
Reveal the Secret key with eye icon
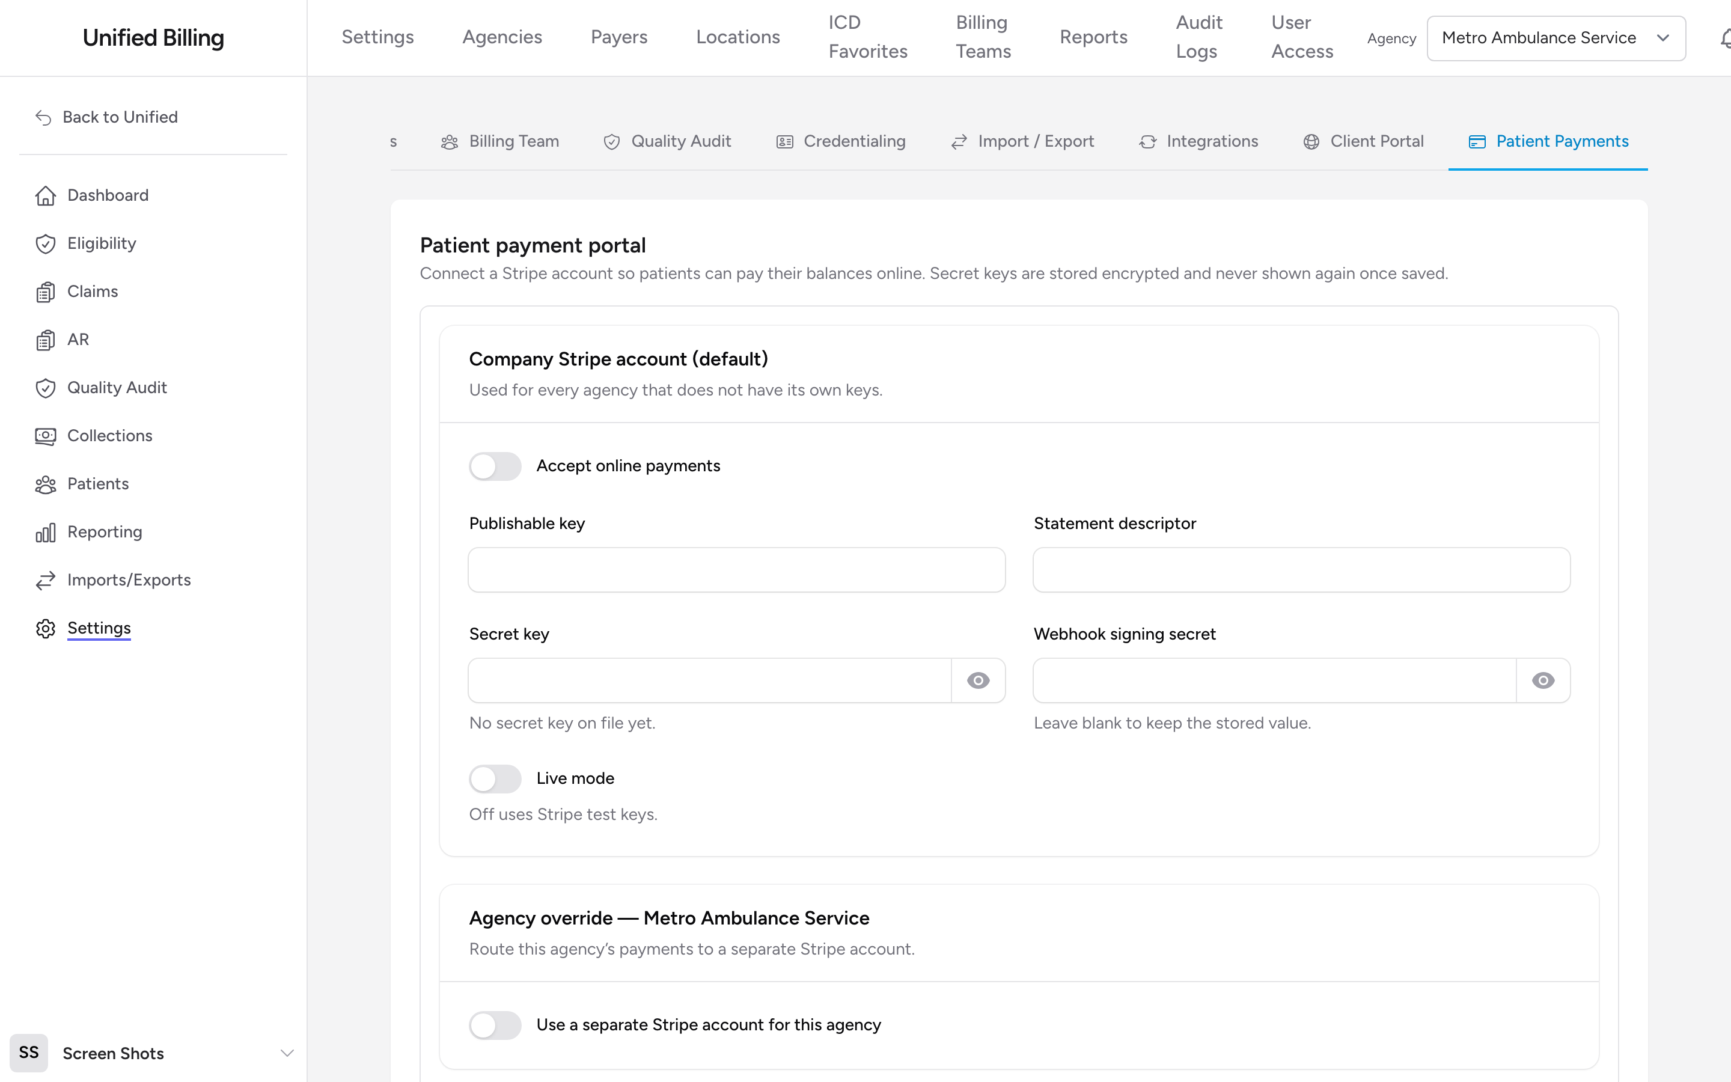(978, 680)
